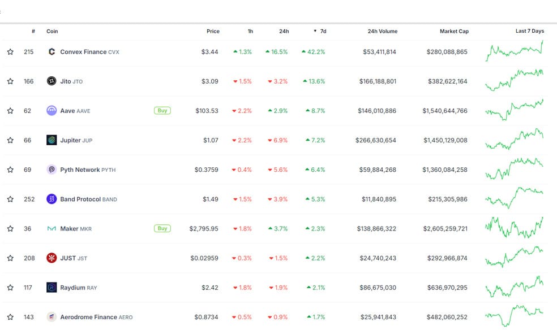Open Aerodrome Finance coin page
This screenshot has height=330, width=557.
coord(96,316)
